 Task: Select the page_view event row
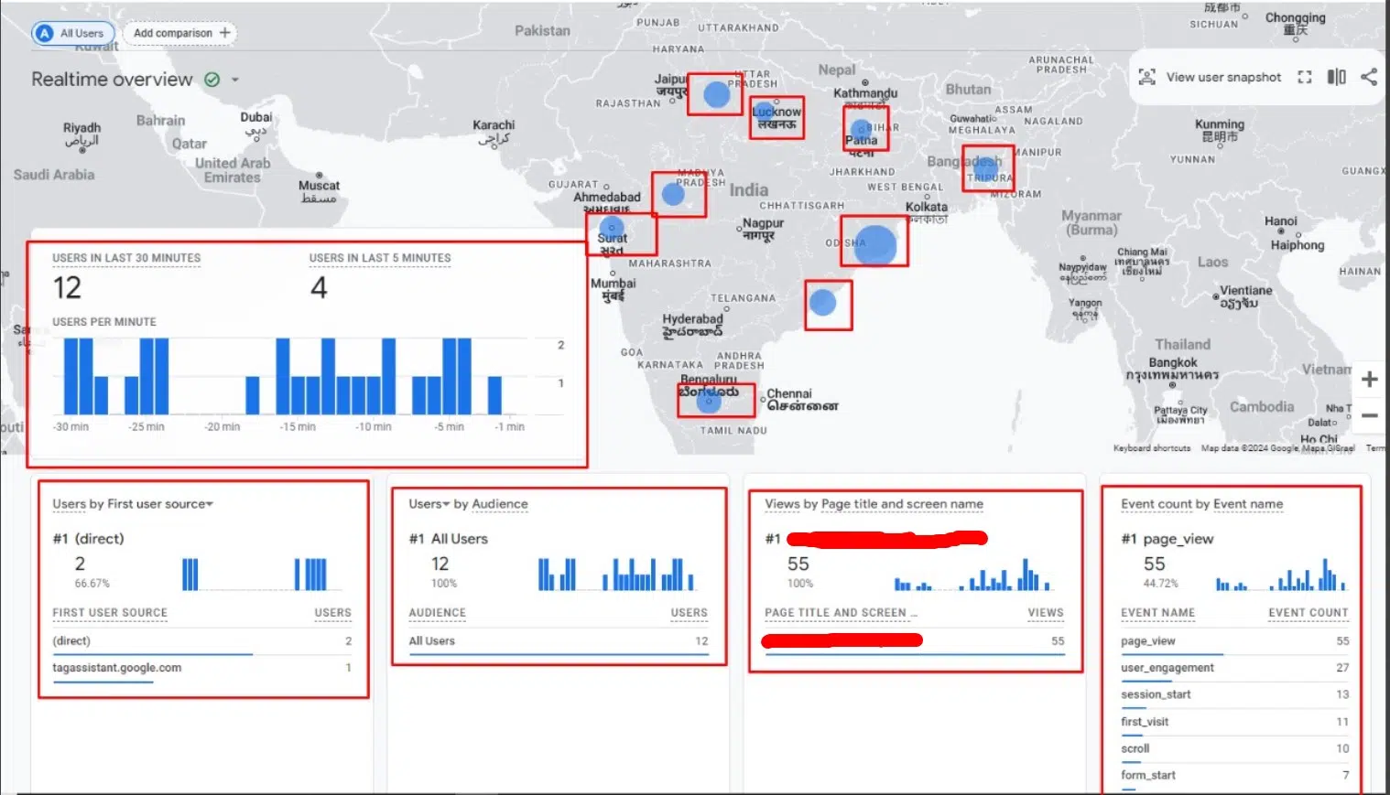[x=1148, y=641]
